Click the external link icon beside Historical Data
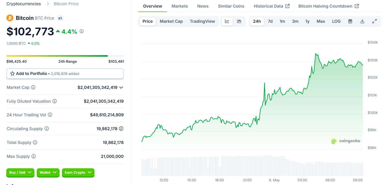This screenshot has height=185, width=382. pyautogui.click(x=288, y=6)
